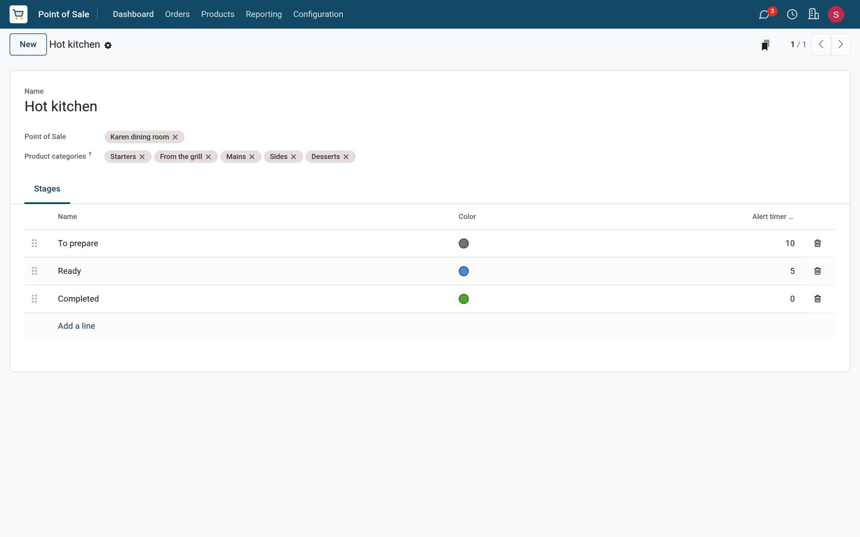Select the Stages tab

coord(47,189)
